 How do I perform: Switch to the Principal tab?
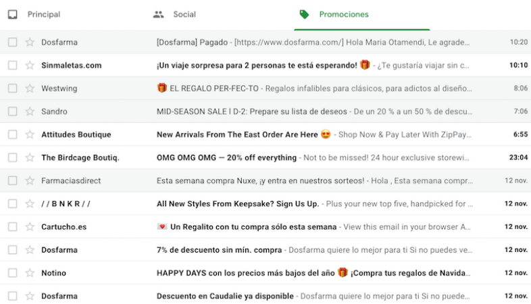click(43, 14)
